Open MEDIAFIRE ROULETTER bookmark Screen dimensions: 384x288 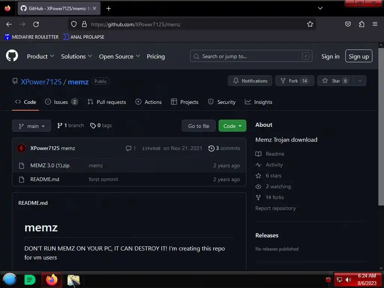[31, 37]
